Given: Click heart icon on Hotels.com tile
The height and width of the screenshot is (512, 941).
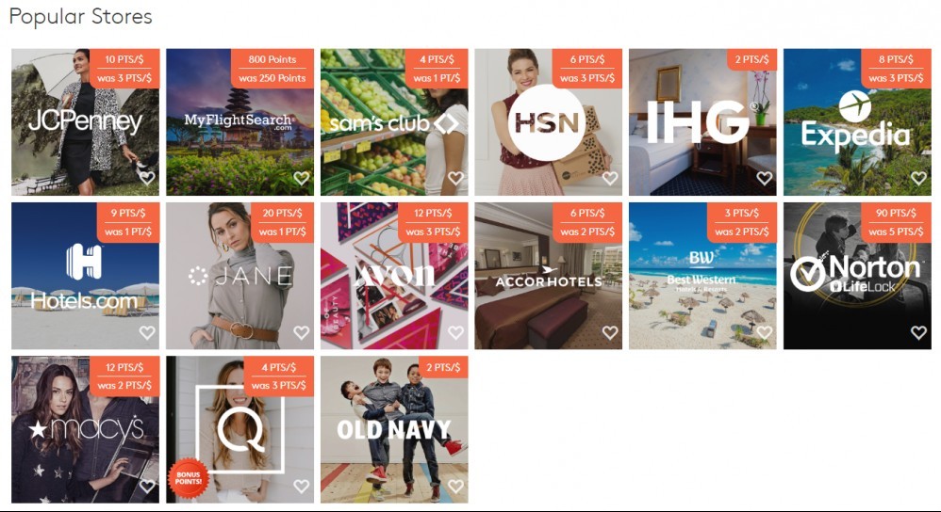Looking at the screenshot, I should (x=147, y=331).
